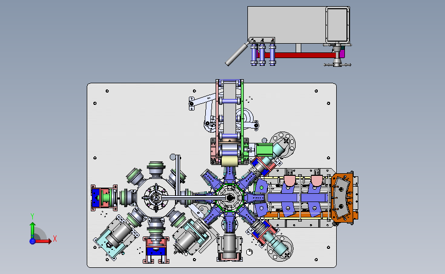Pick the diagonal gray rod beside the enclosure
Image resolution: width=445 pixels, height=274 pixels.
click(x=237, y=54)
